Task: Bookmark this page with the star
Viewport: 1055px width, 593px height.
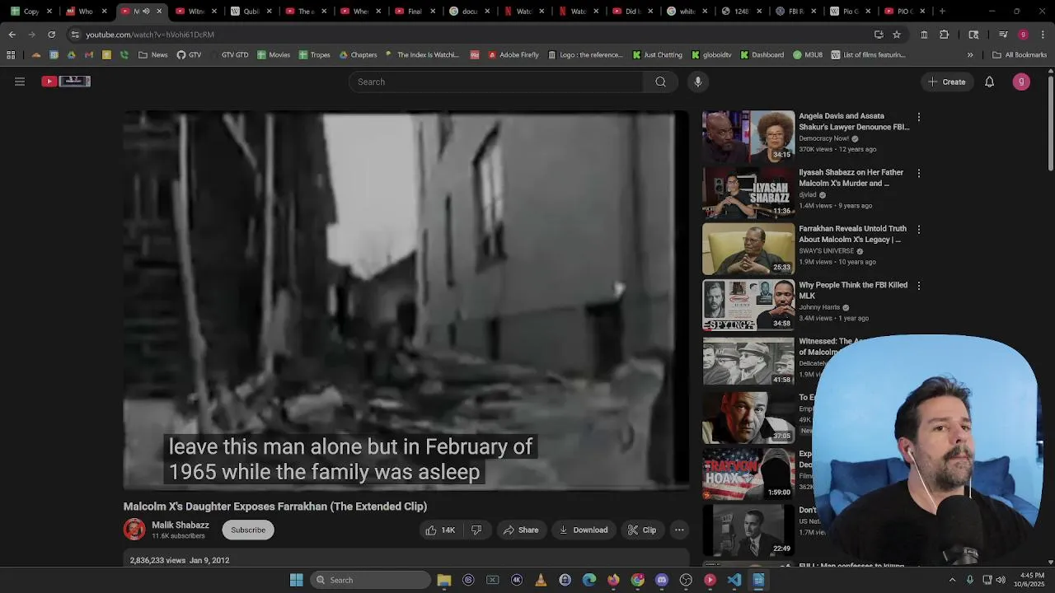Action: tap(897, 35)
